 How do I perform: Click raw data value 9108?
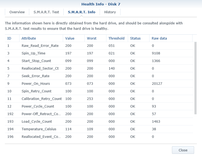(156, 53)
